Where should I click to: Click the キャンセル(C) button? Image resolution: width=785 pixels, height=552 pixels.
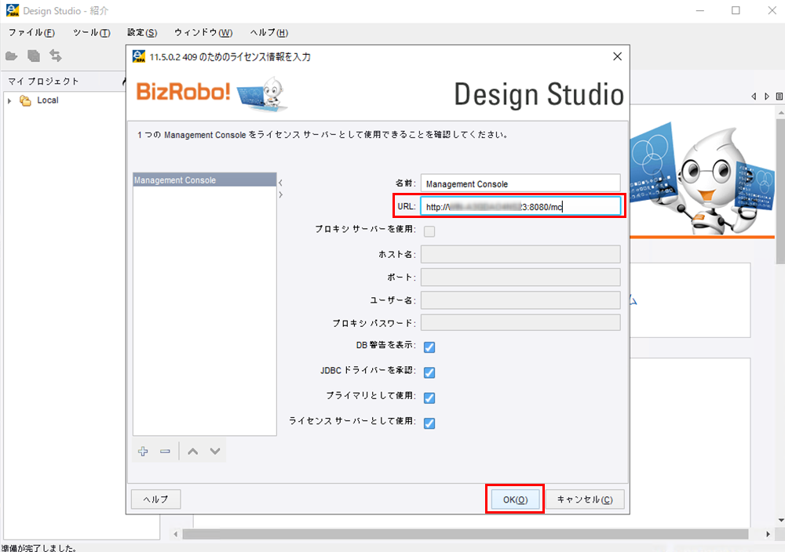pos(585,499)
